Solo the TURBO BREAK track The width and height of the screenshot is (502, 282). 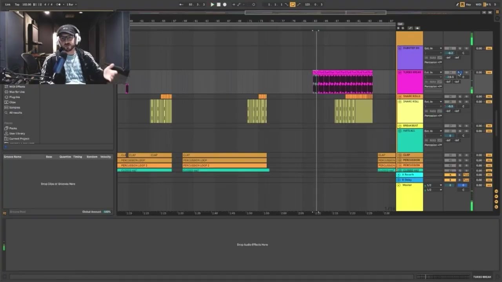(460, 72)
